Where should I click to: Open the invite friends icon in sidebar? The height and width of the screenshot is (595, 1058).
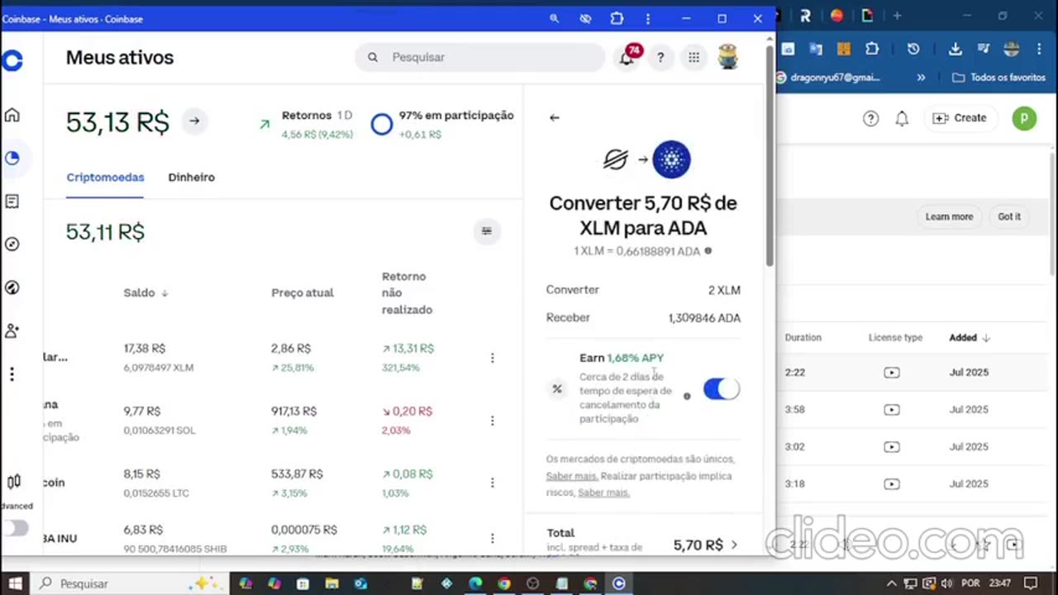click(12, 331)
